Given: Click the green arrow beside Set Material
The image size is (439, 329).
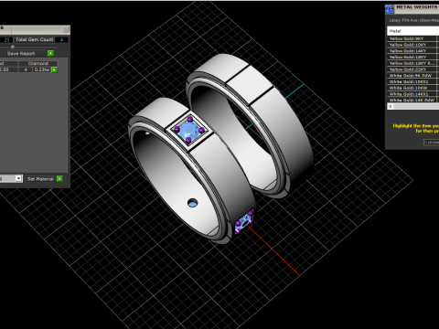Looking at the screenshot, I should click(59, 178).
